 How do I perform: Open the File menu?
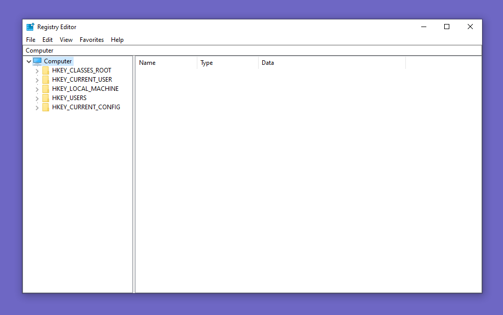(x=31, y=40)
